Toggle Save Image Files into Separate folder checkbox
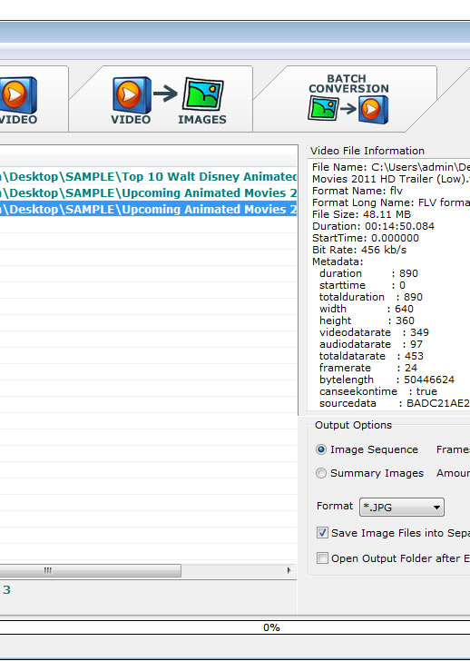This screenshot has height=661, width=470. tap(322, 533)
